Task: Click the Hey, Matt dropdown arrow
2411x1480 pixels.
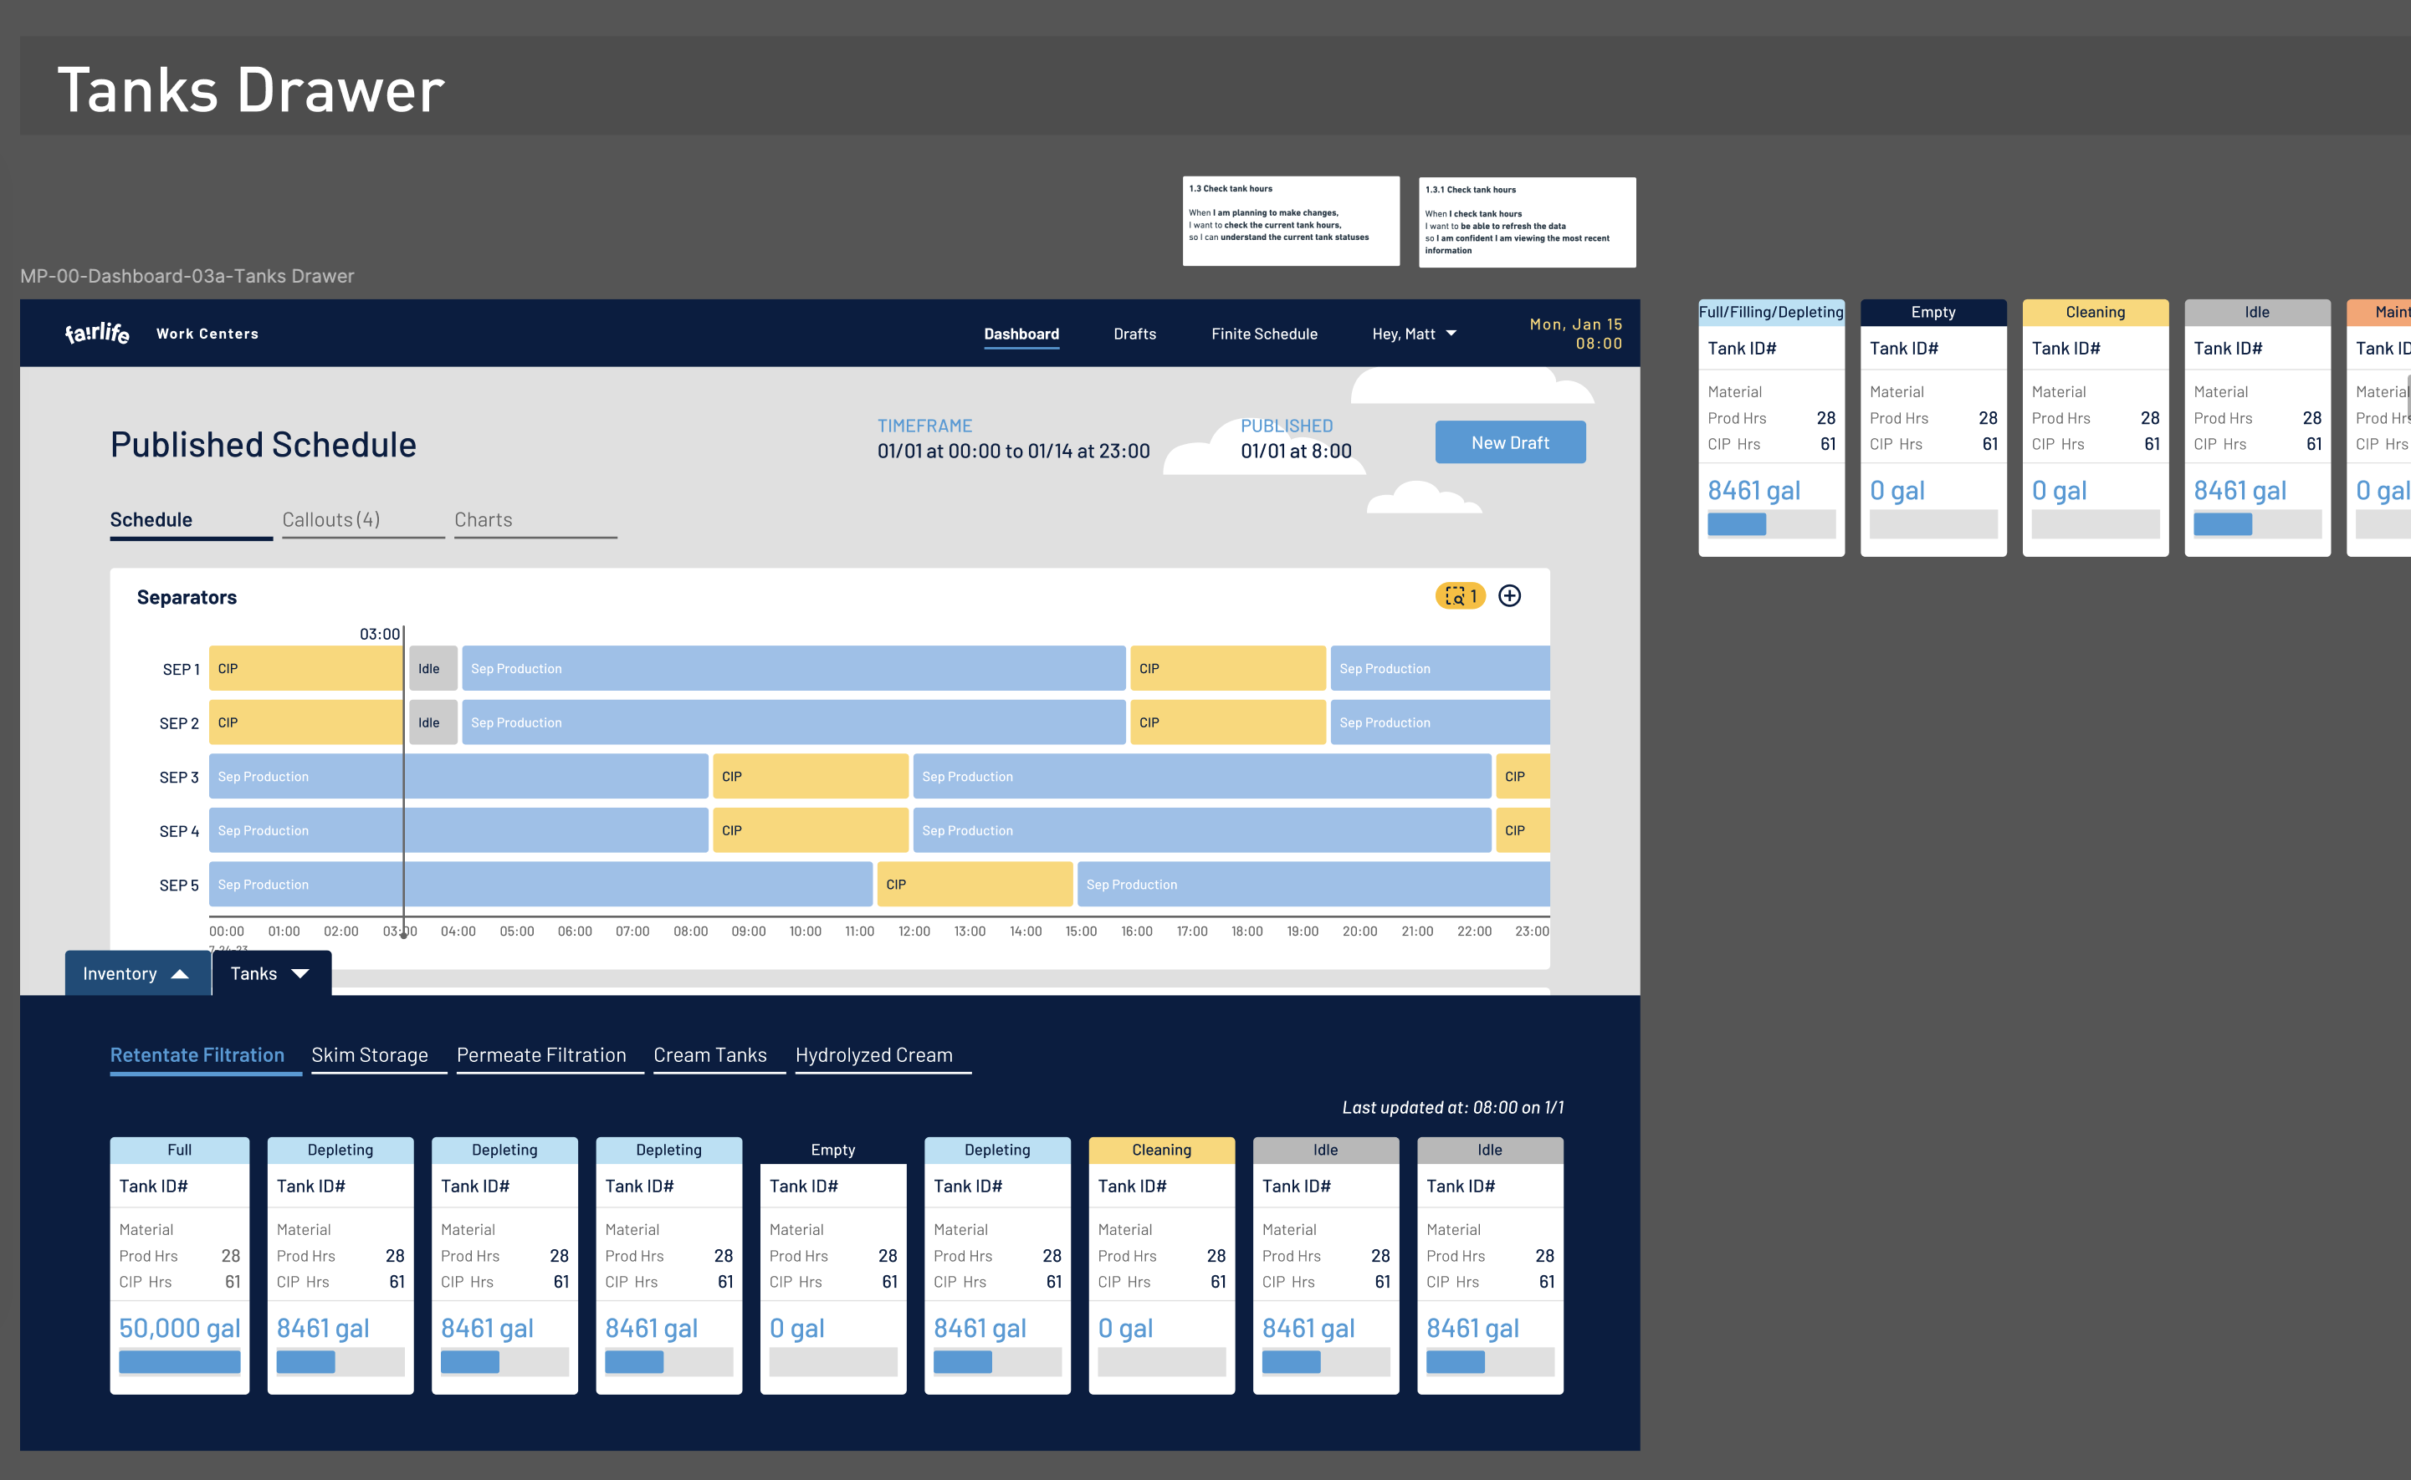Action: 1451,334
